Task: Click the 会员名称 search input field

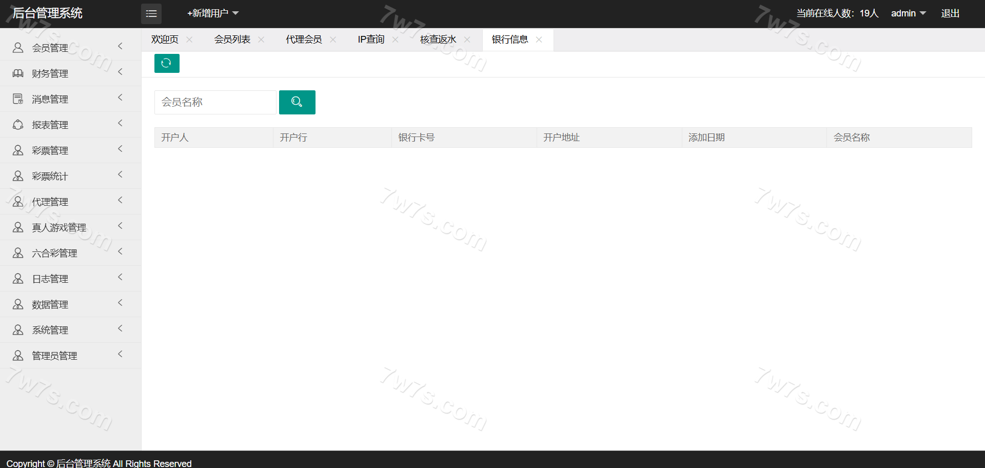Action: [215, 102]
